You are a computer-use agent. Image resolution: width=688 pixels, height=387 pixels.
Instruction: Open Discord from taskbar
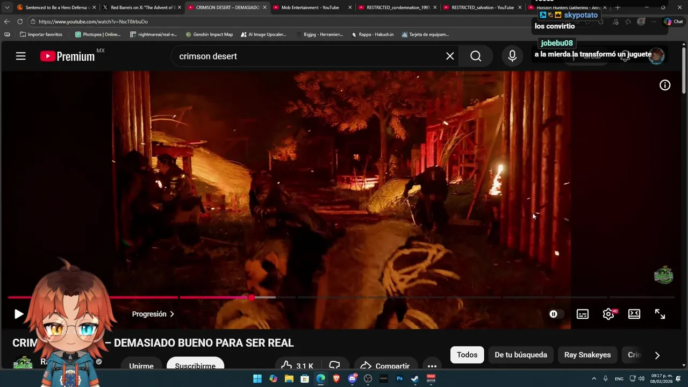click(352, 378)
